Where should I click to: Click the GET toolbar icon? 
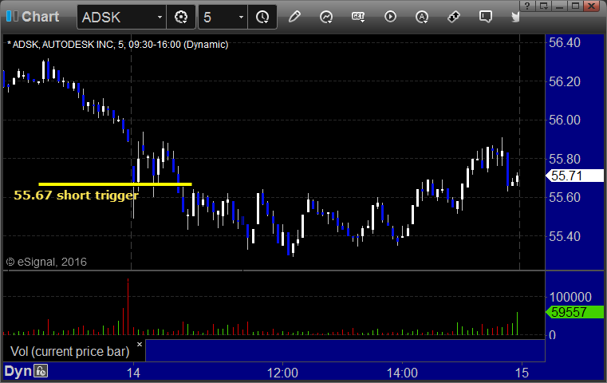tap(358, 17)
